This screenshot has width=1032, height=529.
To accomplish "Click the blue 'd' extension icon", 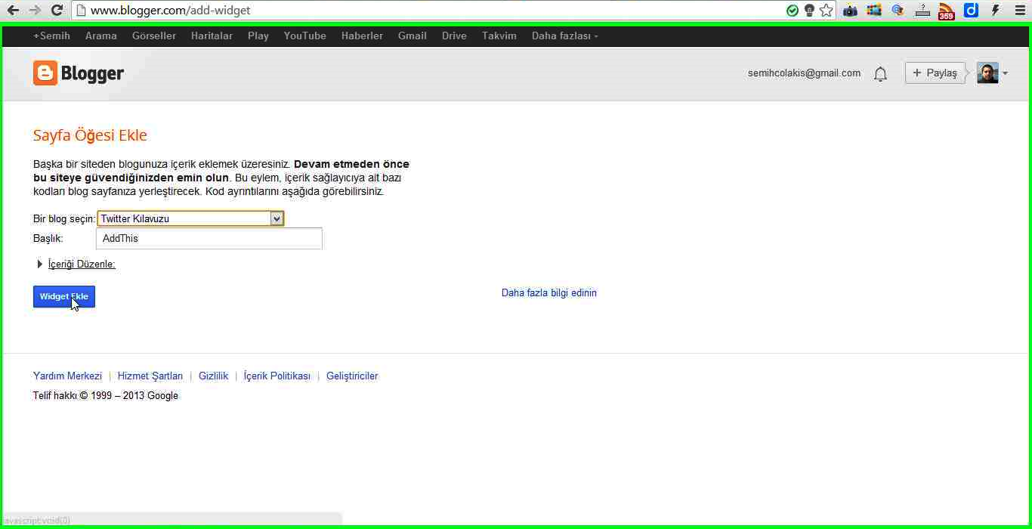I will [x=971, y=11].
